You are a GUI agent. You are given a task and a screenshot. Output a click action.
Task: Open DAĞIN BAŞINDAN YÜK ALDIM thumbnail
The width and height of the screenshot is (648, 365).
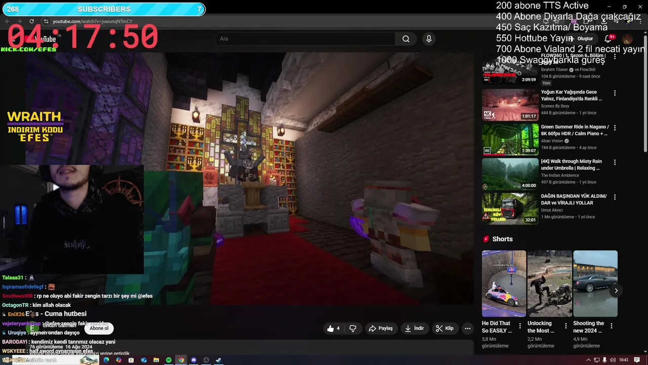pyautogui.click(x=510, y=208)
